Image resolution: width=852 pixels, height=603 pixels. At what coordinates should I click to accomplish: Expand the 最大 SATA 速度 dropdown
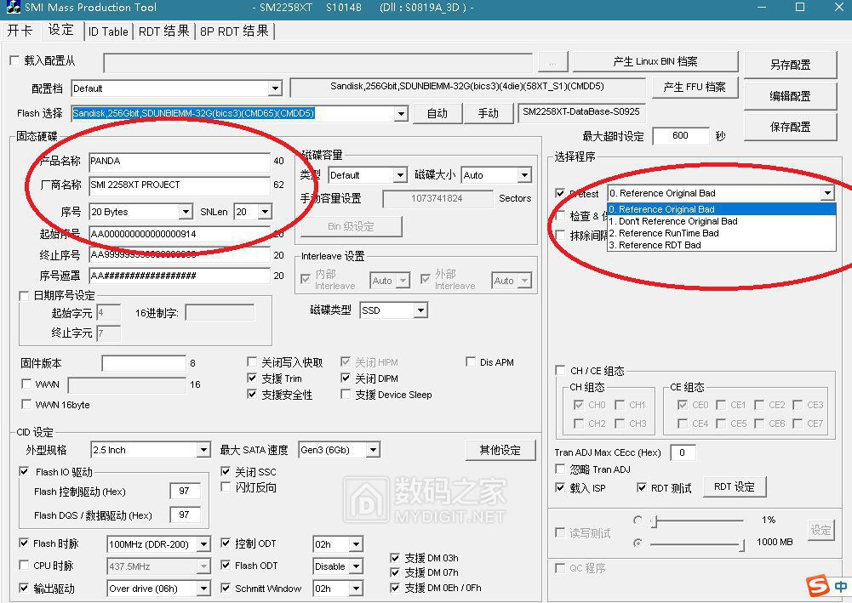tap(373, 450)
